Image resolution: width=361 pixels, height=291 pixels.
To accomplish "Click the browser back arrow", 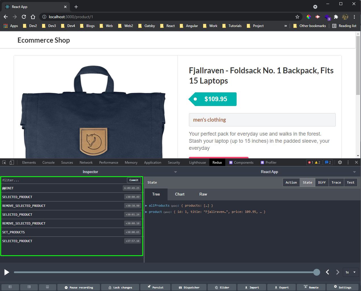I will [x=6, y=17].
